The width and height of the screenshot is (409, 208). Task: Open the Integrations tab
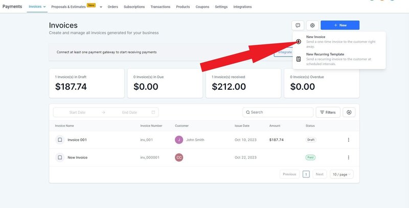pyautogui.click(x=242, y=7)
